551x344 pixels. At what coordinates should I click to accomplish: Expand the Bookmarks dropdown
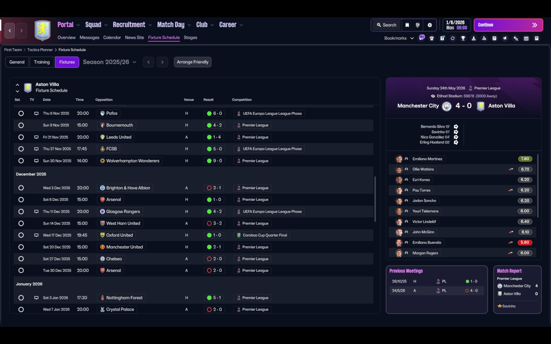tap(399, 38)
